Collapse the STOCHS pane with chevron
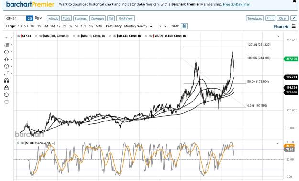The image size is (299, 181). click(278, 143)
